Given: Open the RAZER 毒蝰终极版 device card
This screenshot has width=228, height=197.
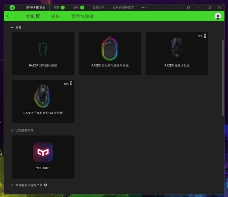Looking at the screenshot, I should pos(177,54).
